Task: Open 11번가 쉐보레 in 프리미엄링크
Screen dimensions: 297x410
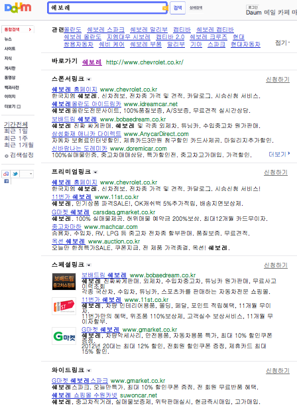Action: pos(72,197)
